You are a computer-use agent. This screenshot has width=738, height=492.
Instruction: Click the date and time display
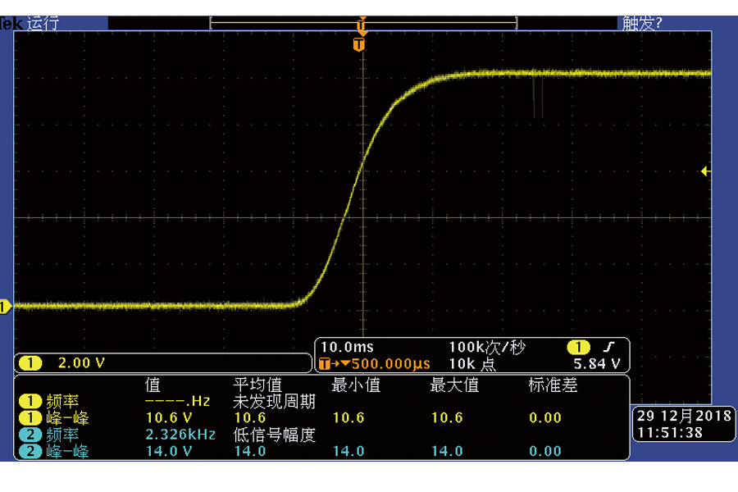click(x=682, y=425)
